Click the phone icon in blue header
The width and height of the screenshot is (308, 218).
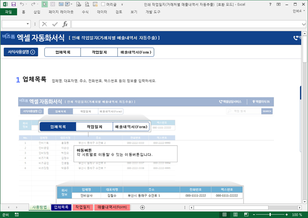click(x=296, y=38)
